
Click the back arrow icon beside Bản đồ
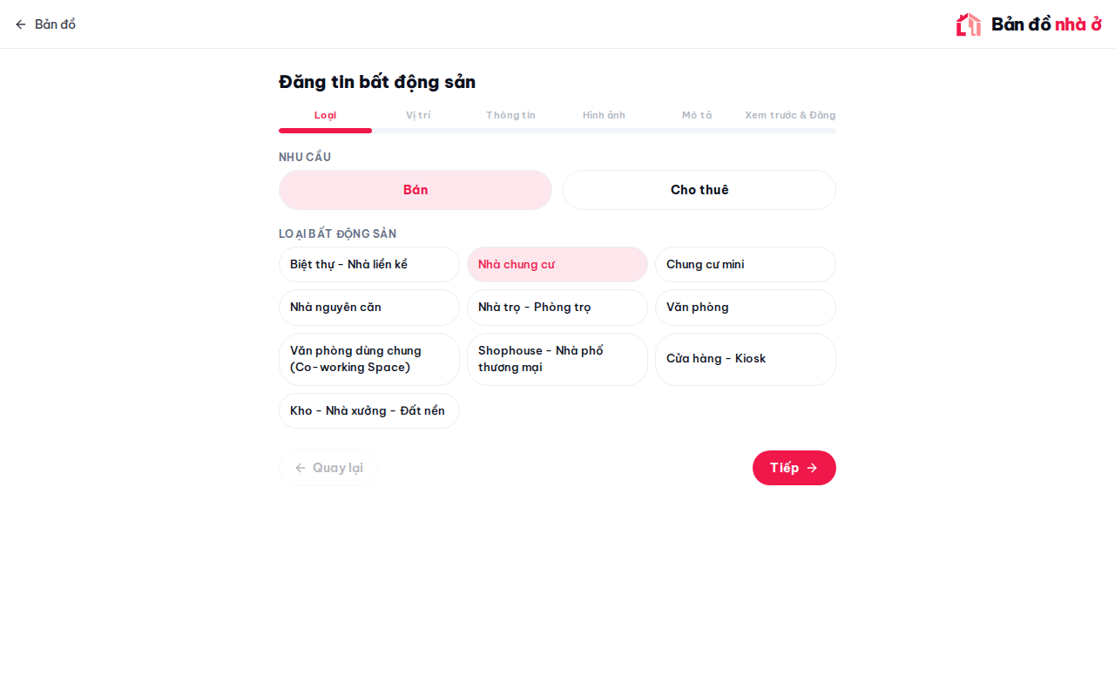coord(21,24)
